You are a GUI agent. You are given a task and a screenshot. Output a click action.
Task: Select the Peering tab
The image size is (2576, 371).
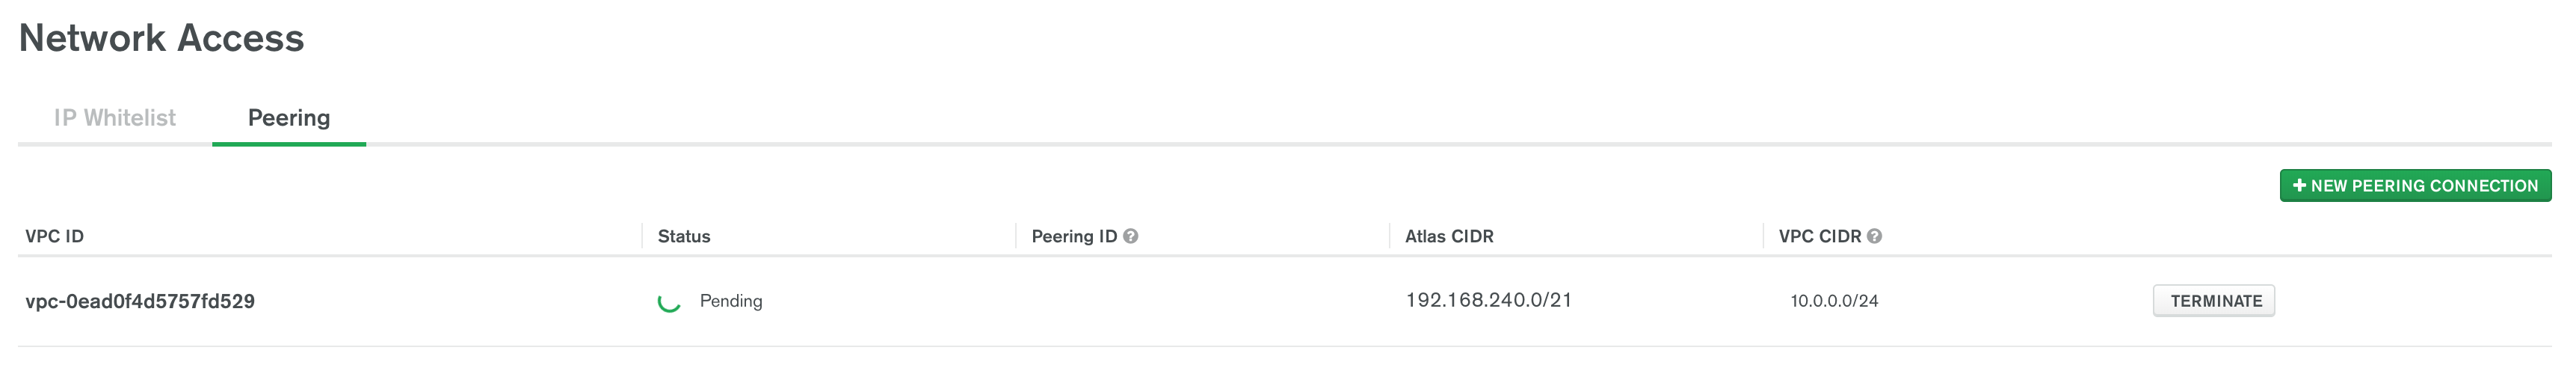pyautogui.click(x=289, y=118)
